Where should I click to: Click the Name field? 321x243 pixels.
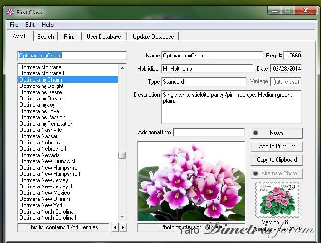[x=212, y=56]
